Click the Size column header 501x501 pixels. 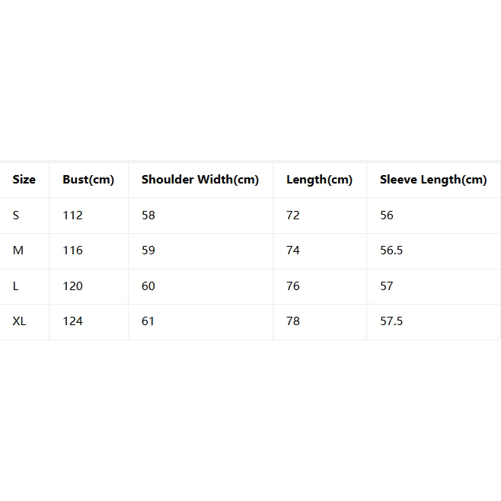(24, 180)
